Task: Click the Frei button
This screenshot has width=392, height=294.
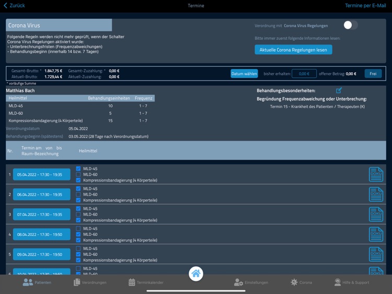Action: (373, 74)
